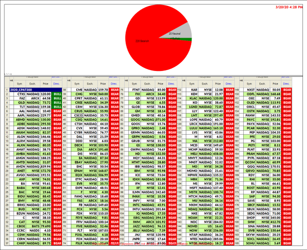
Task: Select the MSFT symbol cell
Action: [192, 188]
